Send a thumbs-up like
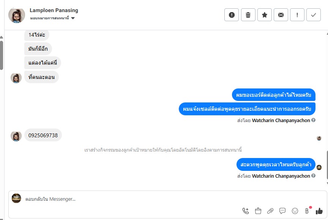328x220 pixels. coord(319,211)
